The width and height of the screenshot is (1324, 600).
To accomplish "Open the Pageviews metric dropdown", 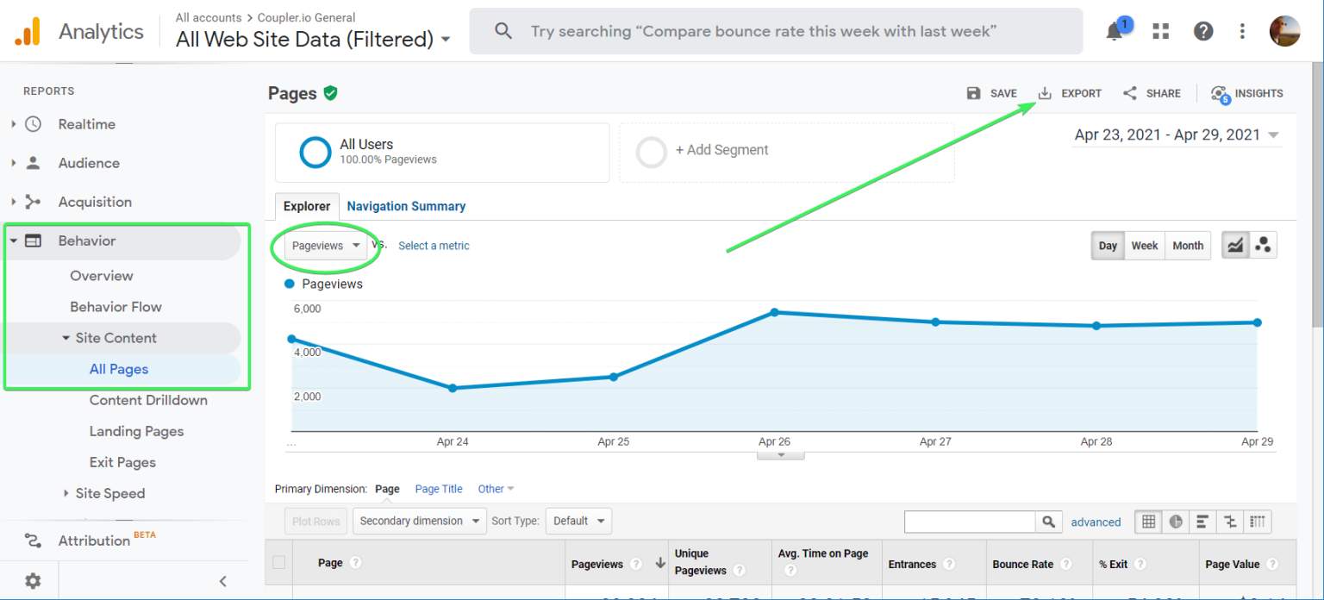I will tap(326, 245).
